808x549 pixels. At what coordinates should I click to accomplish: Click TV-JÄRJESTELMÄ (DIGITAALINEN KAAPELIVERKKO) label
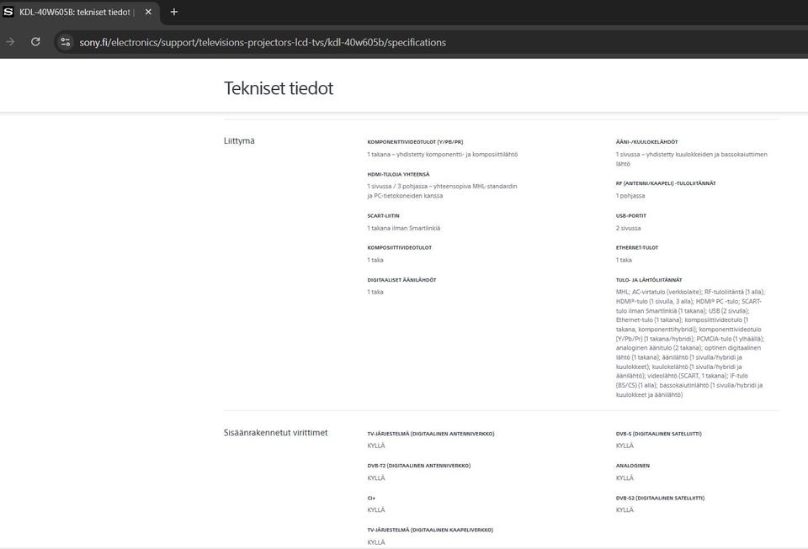point(430,530)
